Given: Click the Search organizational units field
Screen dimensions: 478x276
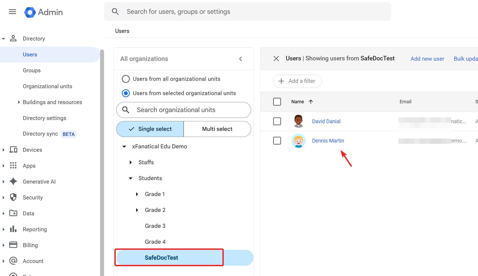Looking at the screenshot, I should click(183, 110).
